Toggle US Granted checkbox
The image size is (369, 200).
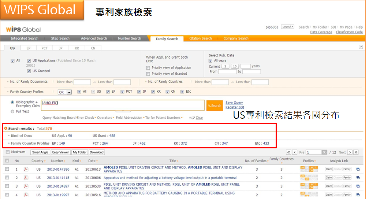tap(29, 71)
